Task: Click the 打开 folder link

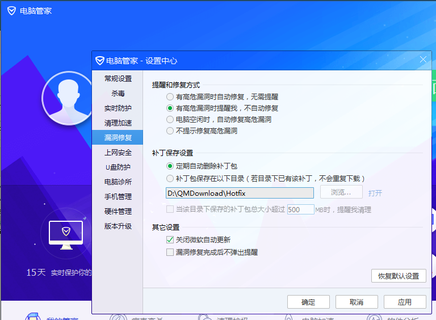Action: [x=375, y=193]
